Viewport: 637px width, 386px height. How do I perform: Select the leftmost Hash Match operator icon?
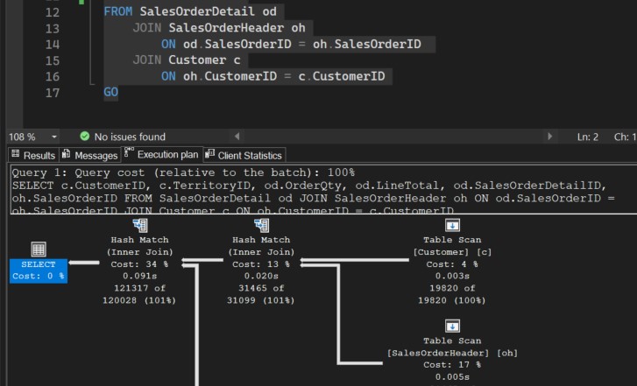tap(139, 226)
